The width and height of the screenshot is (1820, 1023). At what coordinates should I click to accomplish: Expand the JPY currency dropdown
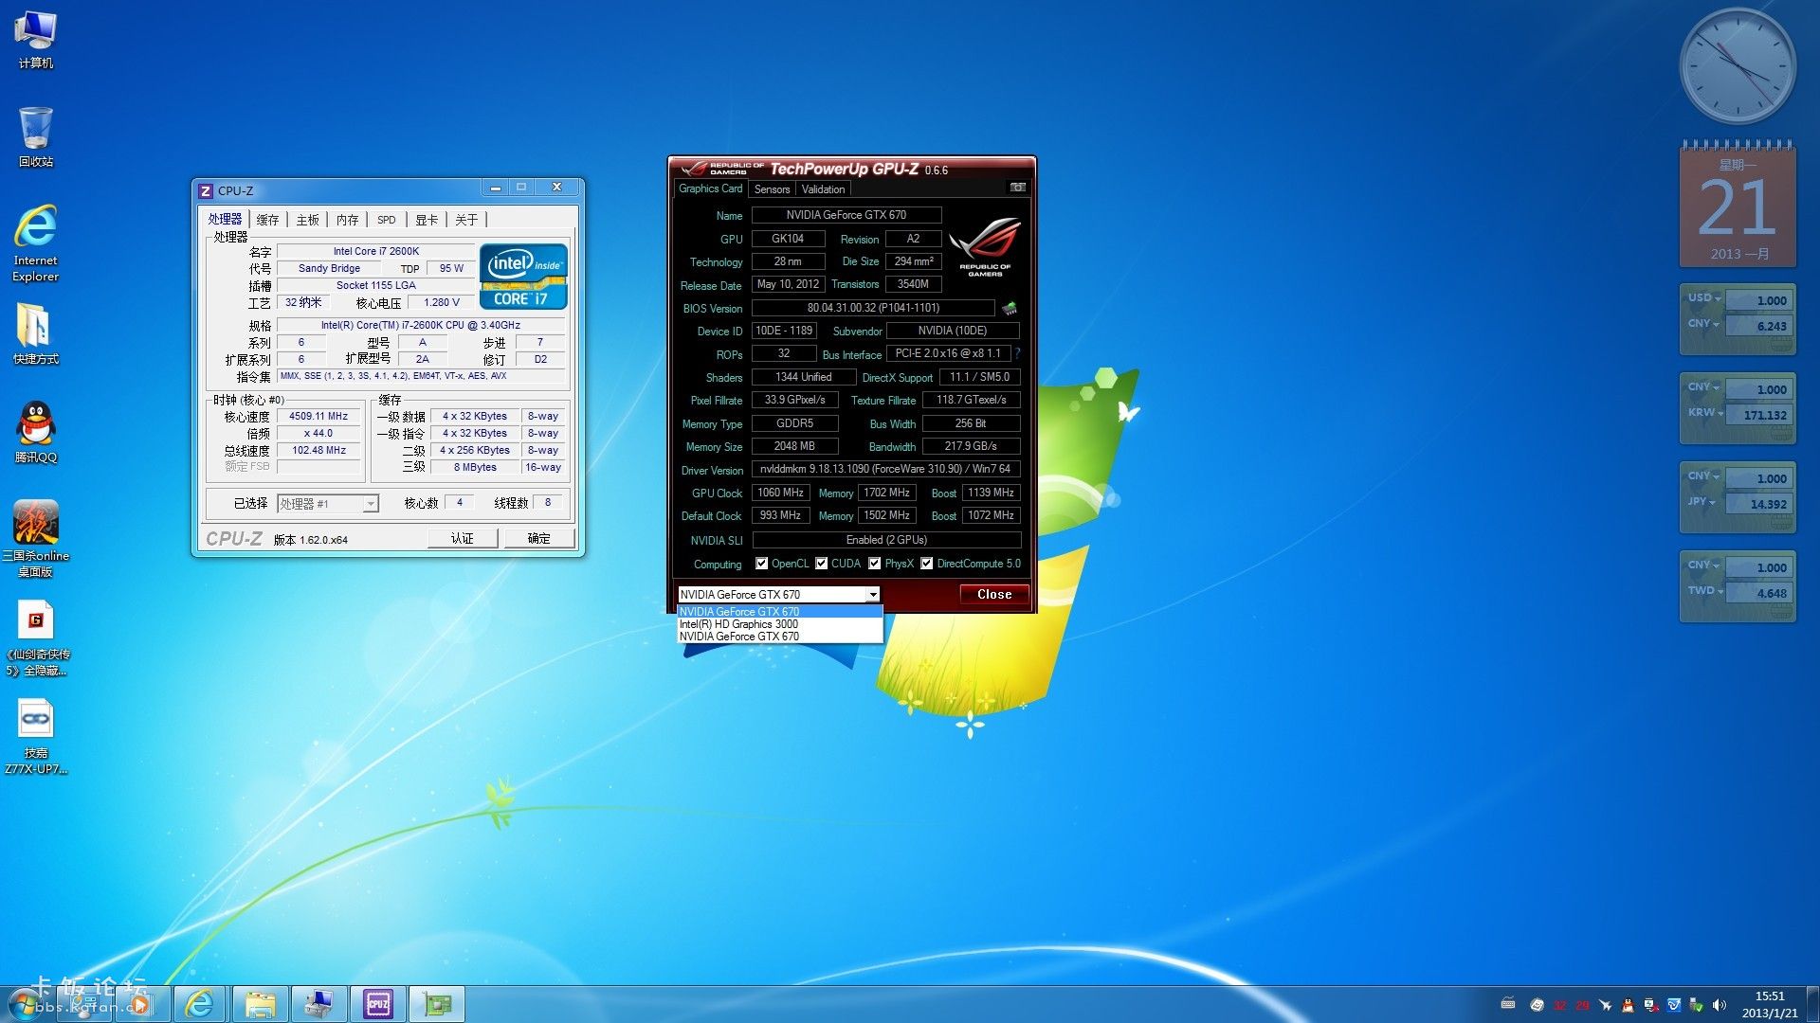coord(1702,502)
